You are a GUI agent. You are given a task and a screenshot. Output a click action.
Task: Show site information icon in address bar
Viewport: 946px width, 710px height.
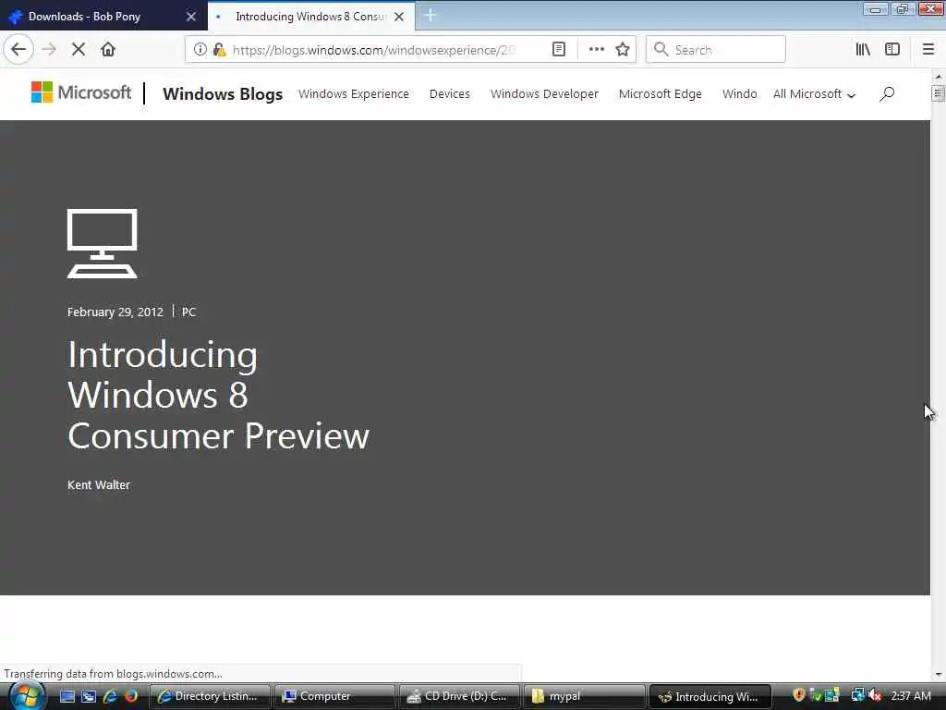tap(200, 50)
